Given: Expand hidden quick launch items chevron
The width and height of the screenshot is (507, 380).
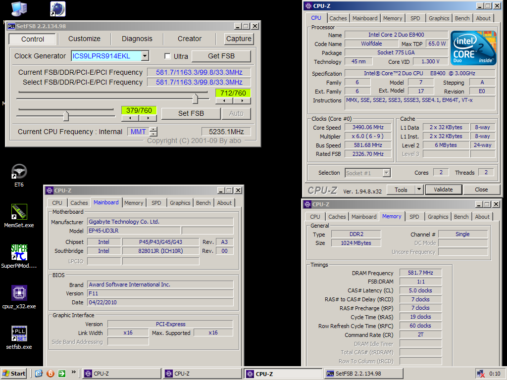Looking at the screenshot, I should (x=73, y=372).
